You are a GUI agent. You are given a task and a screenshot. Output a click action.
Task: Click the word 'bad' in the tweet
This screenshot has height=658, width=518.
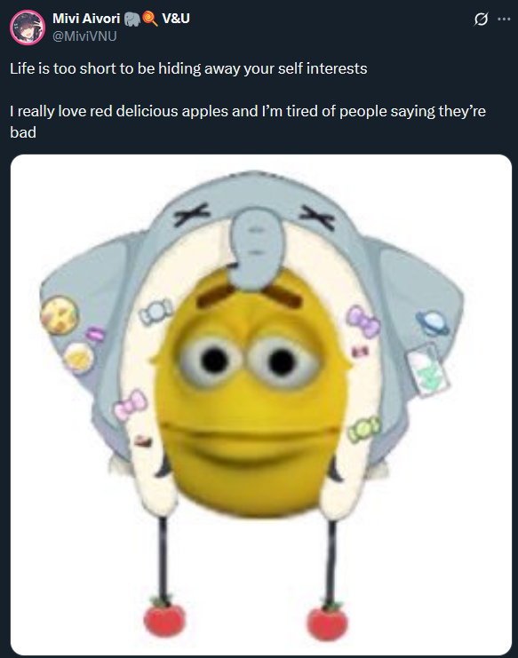click(x=23, y=132)
